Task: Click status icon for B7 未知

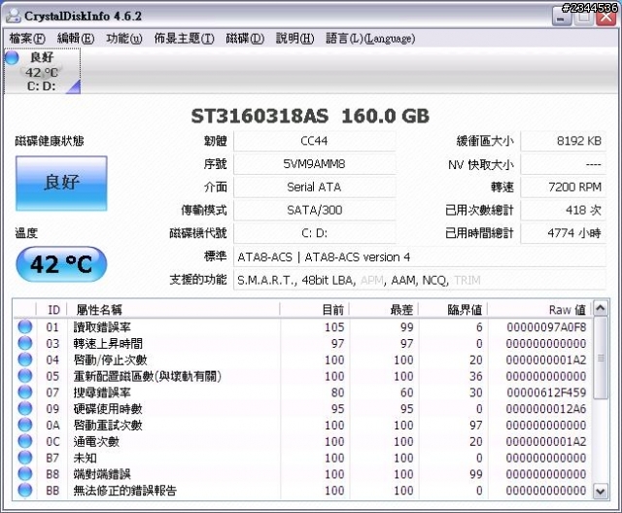Action: [25, 458]
